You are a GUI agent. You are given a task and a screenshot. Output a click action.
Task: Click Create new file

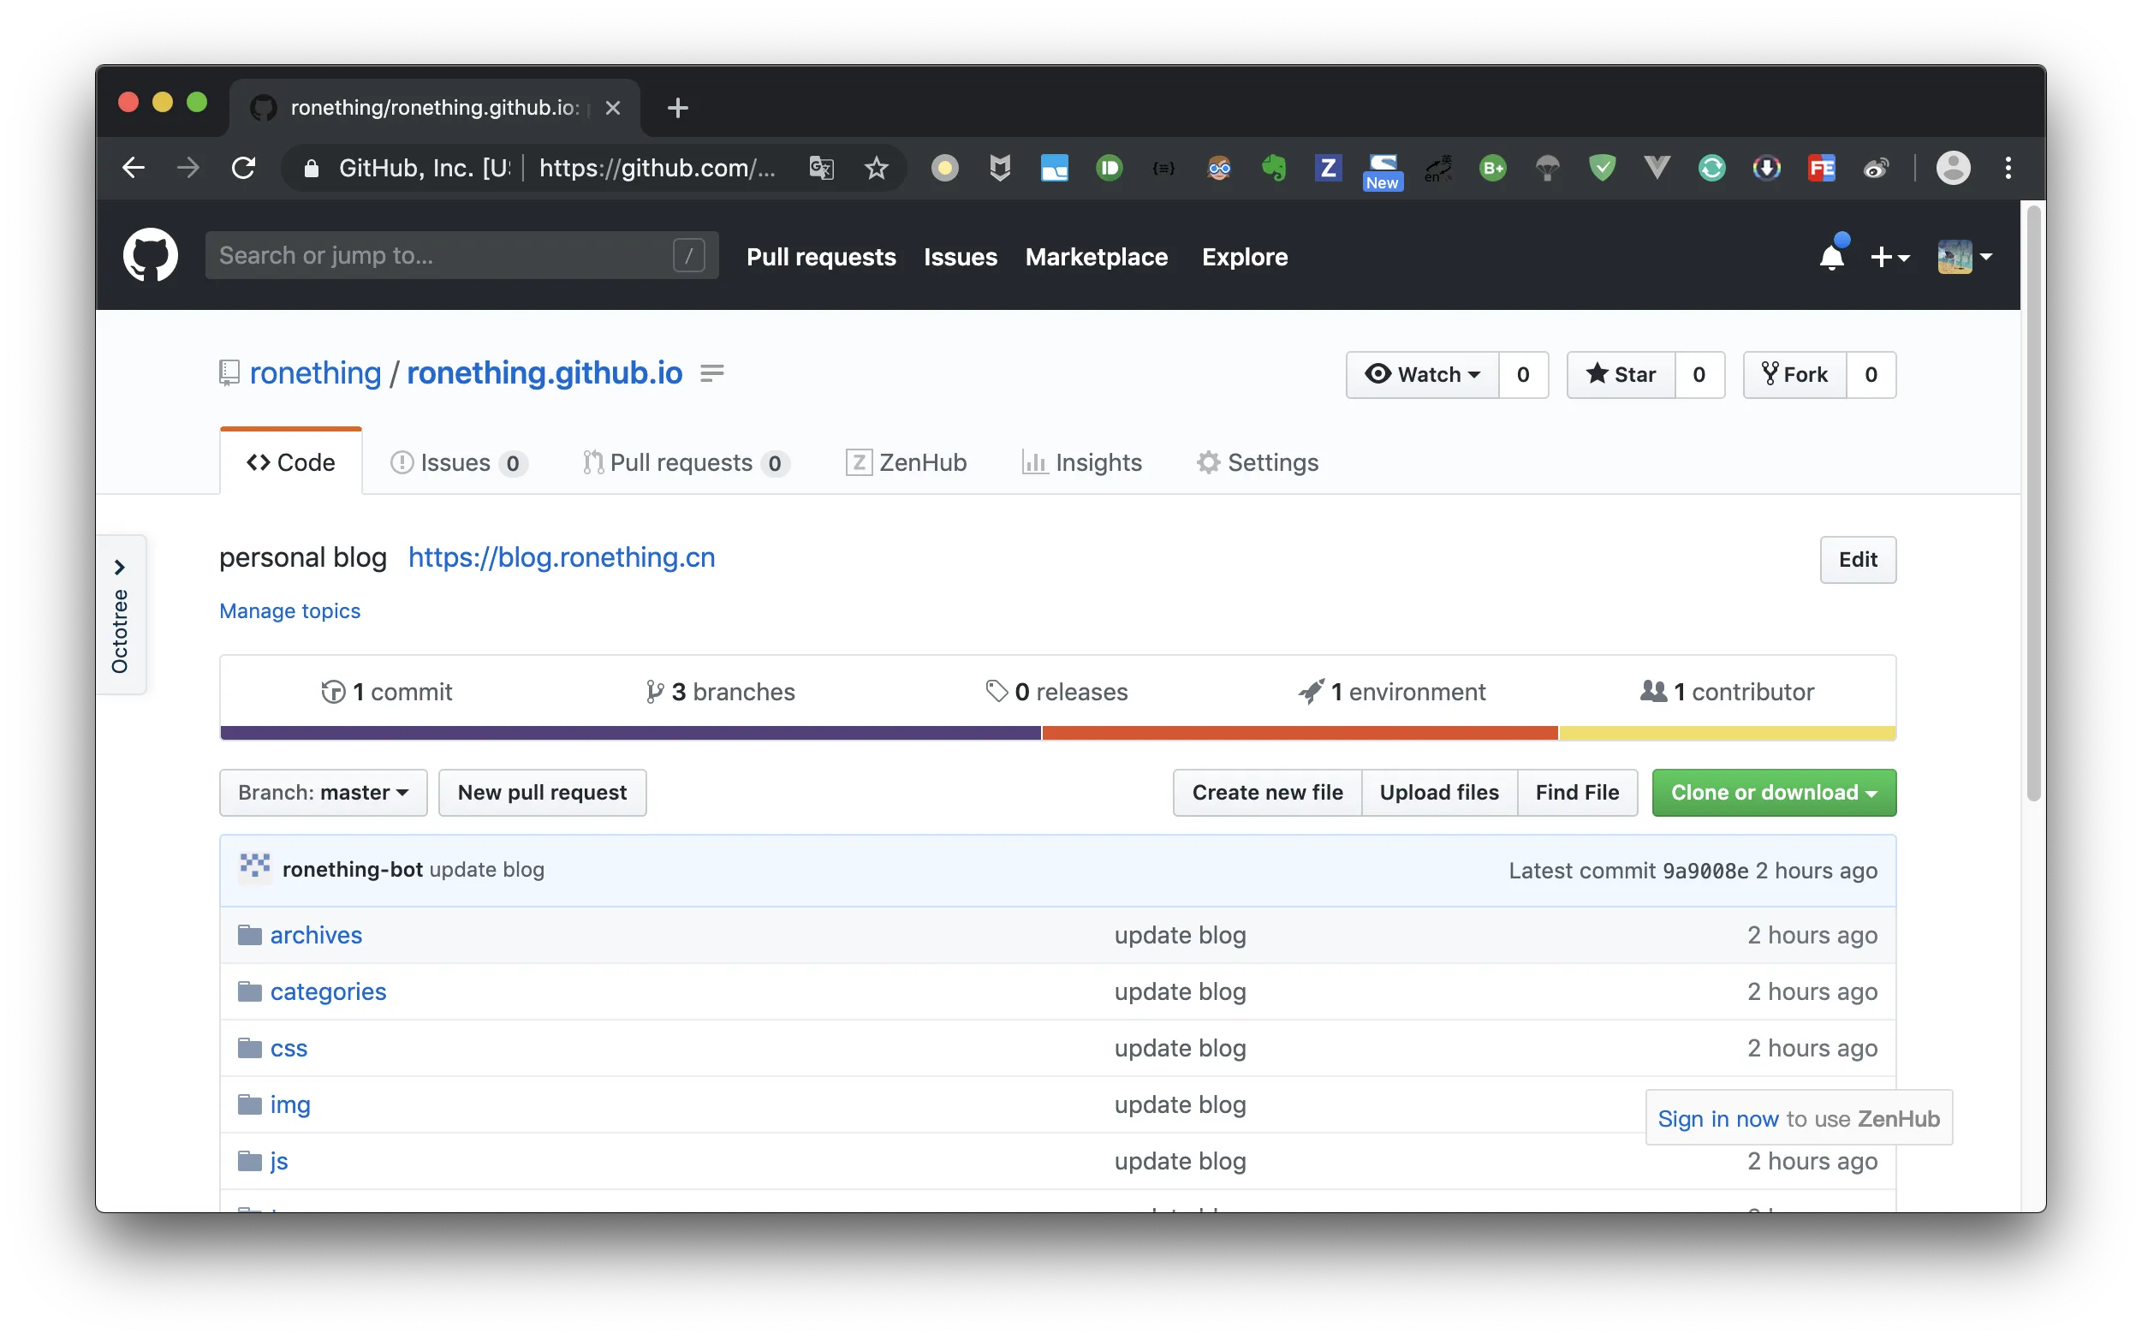point(1267,793)
